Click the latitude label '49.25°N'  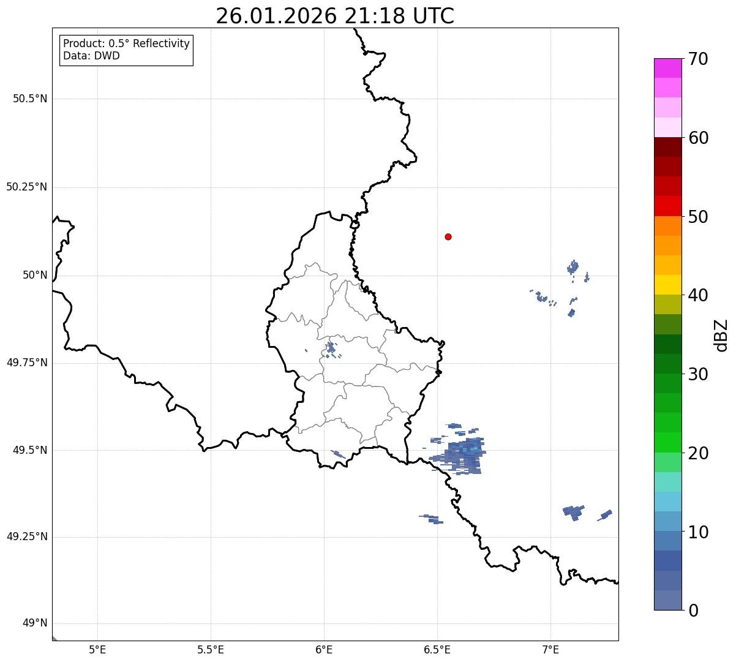point(27,536)
